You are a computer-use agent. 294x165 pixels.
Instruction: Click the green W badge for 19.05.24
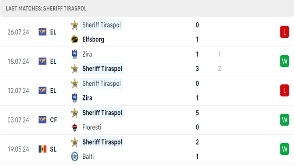tap(284, 149)
